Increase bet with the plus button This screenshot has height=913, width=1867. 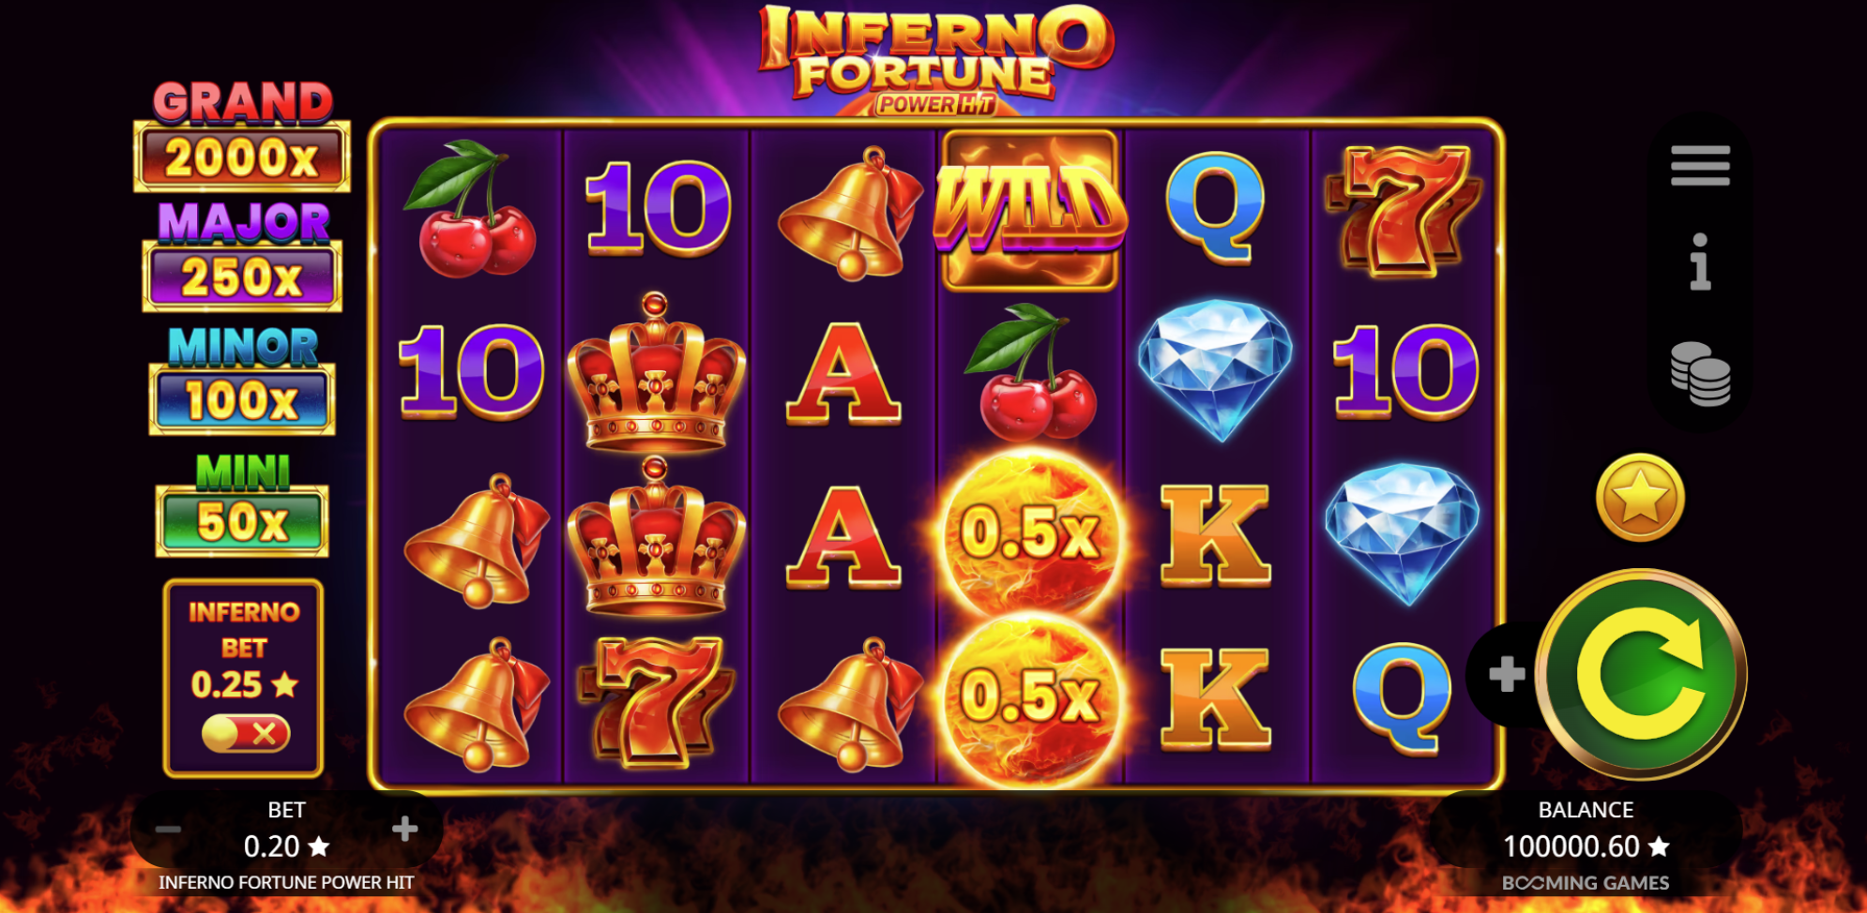click(x=404, y=829)
